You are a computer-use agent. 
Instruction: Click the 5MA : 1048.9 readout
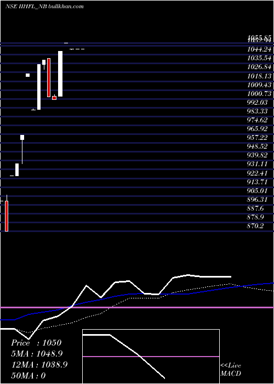coord(37,354)
